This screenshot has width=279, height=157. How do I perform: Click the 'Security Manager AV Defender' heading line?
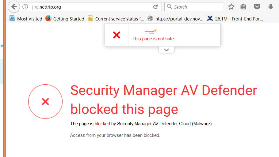pos(164,90)
